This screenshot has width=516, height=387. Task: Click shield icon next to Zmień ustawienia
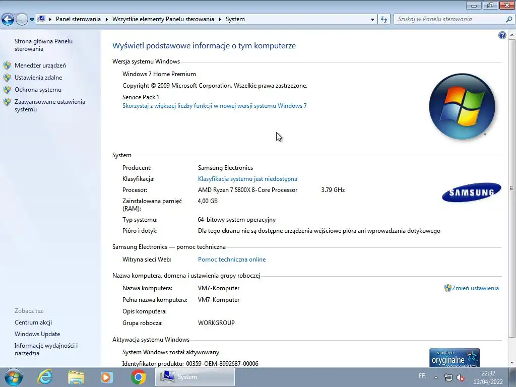pos(447,288)
